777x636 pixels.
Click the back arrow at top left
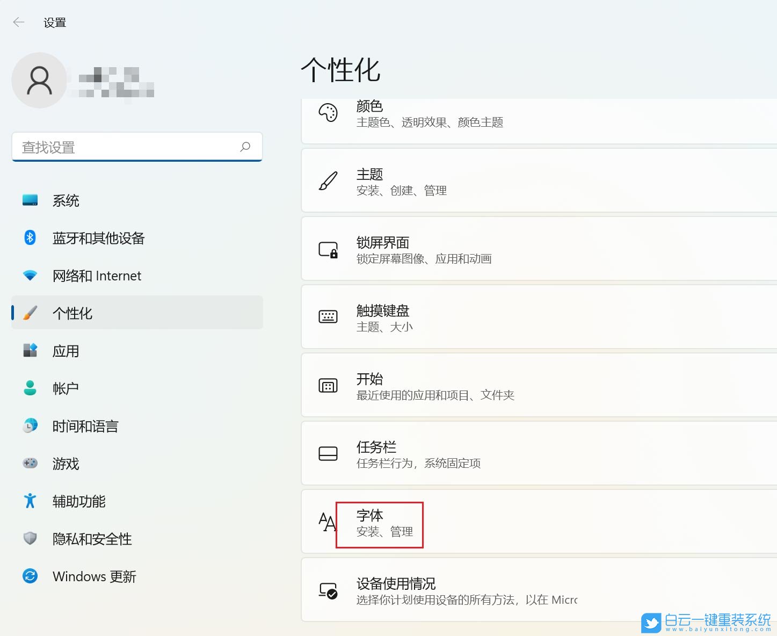click(x=18, y=22)
